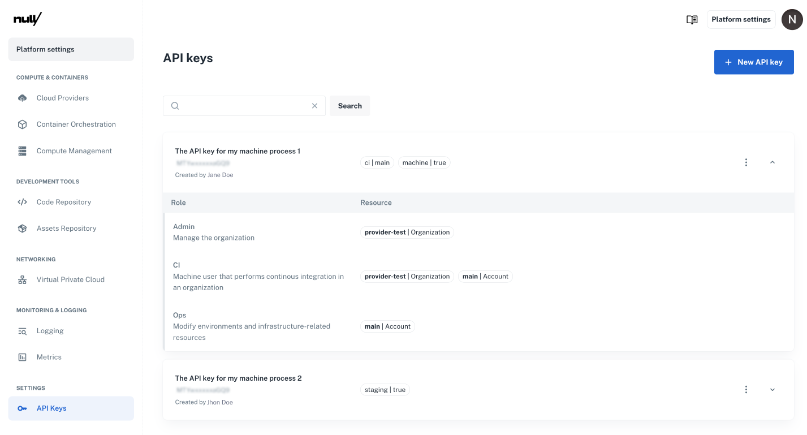Select the Metrics chart icon
Viewport: 807px width, 435px height.
point(21,357)
